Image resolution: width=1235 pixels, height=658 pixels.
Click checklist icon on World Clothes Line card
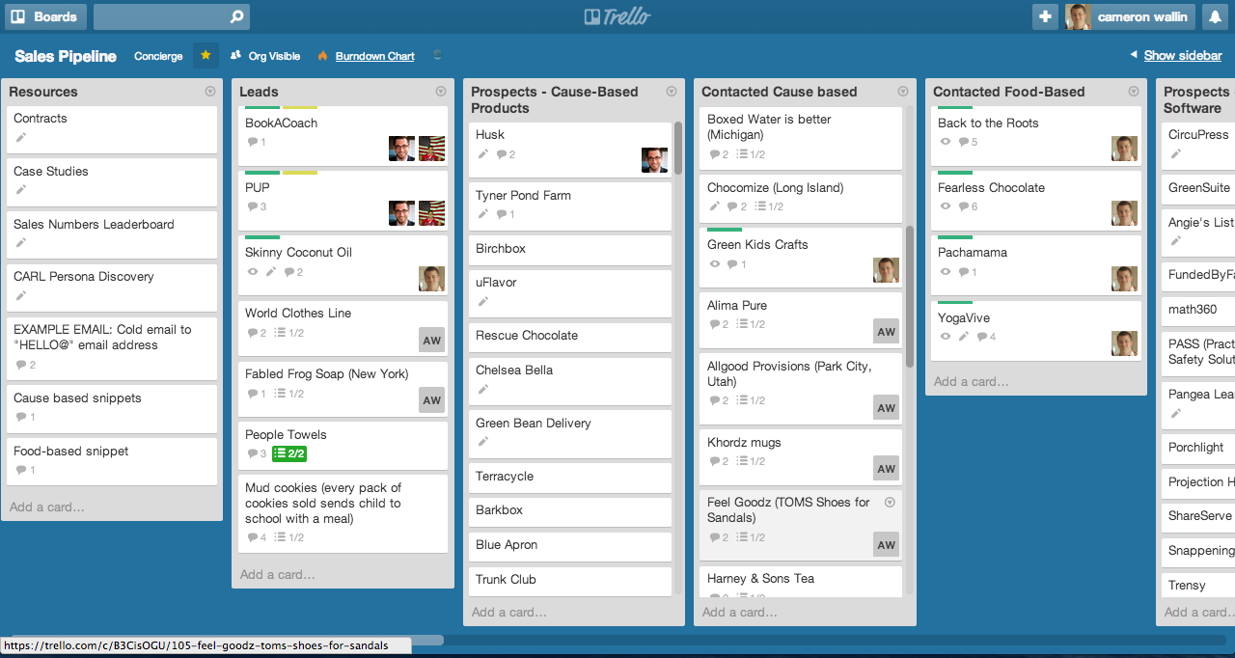281,333
